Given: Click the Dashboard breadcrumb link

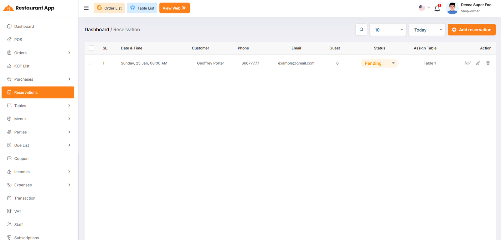Looking at the screenshot, I should tap(97, 30).
